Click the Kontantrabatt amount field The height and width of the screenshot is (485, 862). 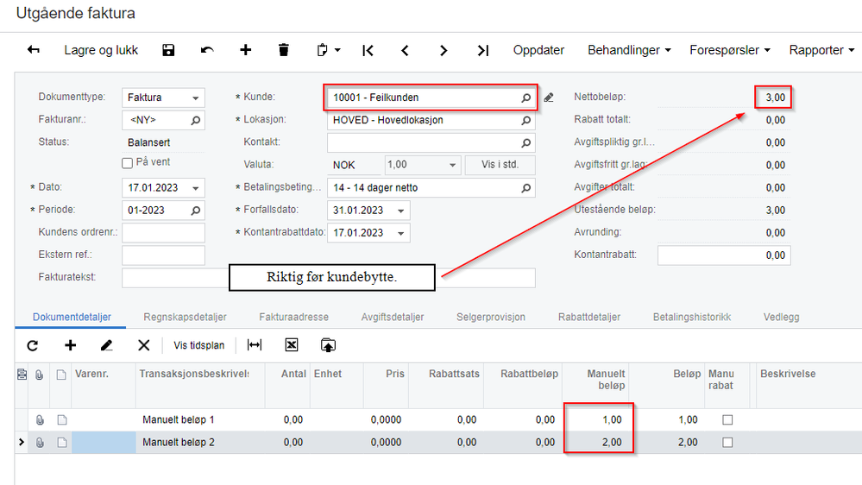[724, 255]
